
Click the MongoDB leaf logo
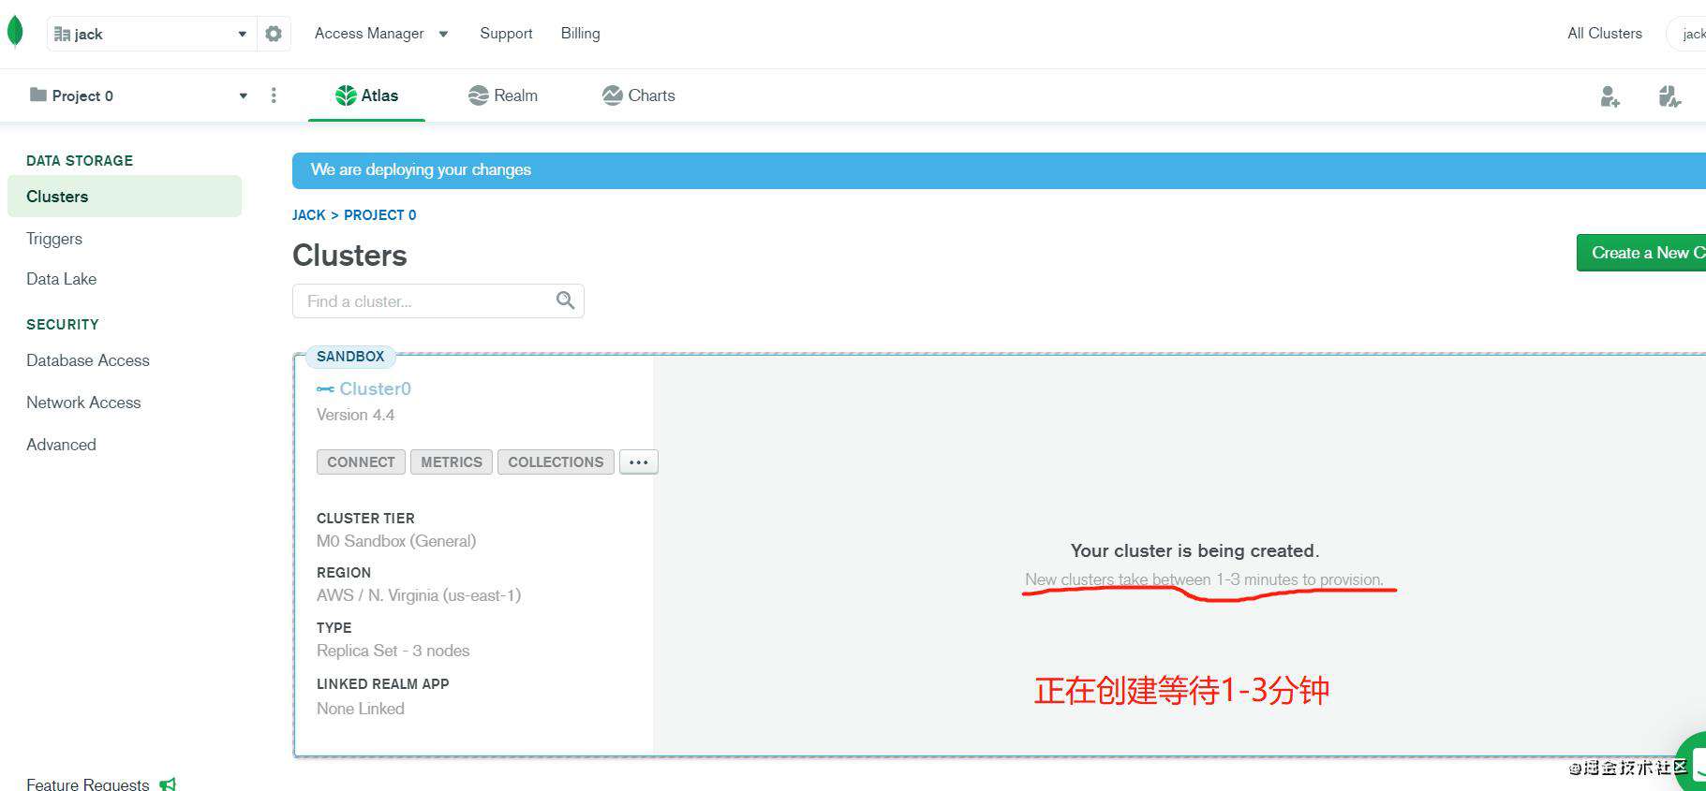point(15,32)
